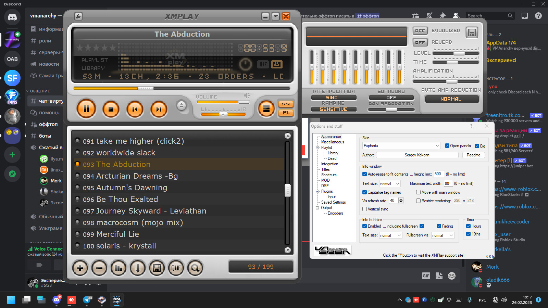
Task: Toggle Move with main window option
Action: tap(418, 192)
